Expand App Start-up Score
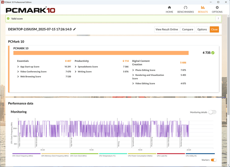 (18, 67)
